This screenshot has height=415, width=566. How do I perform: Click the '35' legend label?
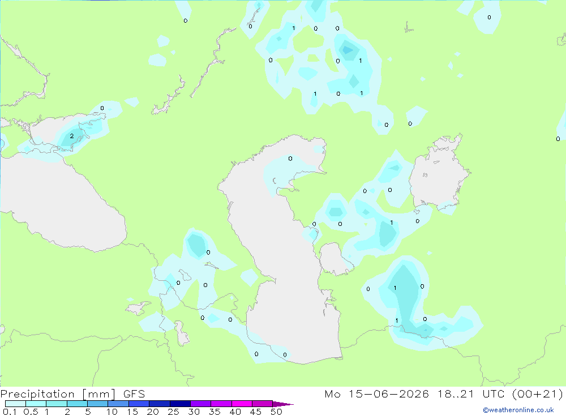pos(215,412)
